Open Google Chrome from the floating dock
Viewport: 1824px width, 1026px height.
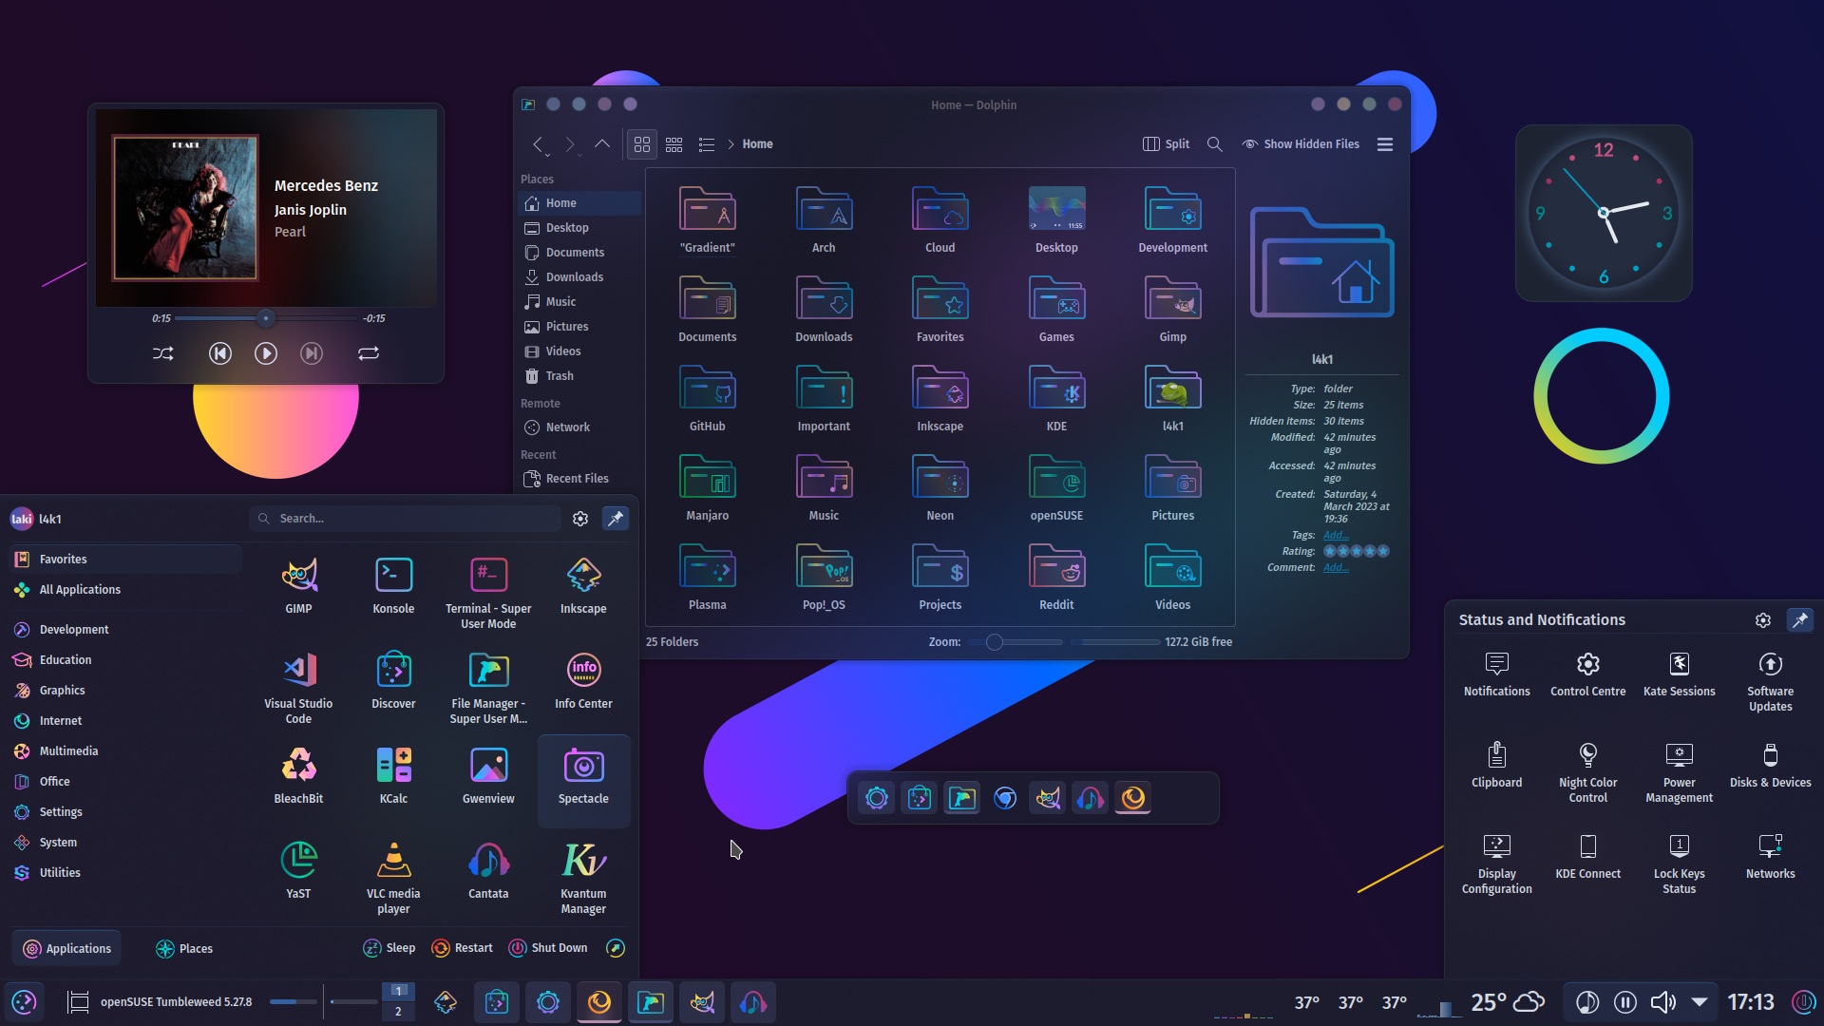coord(1004,798)
